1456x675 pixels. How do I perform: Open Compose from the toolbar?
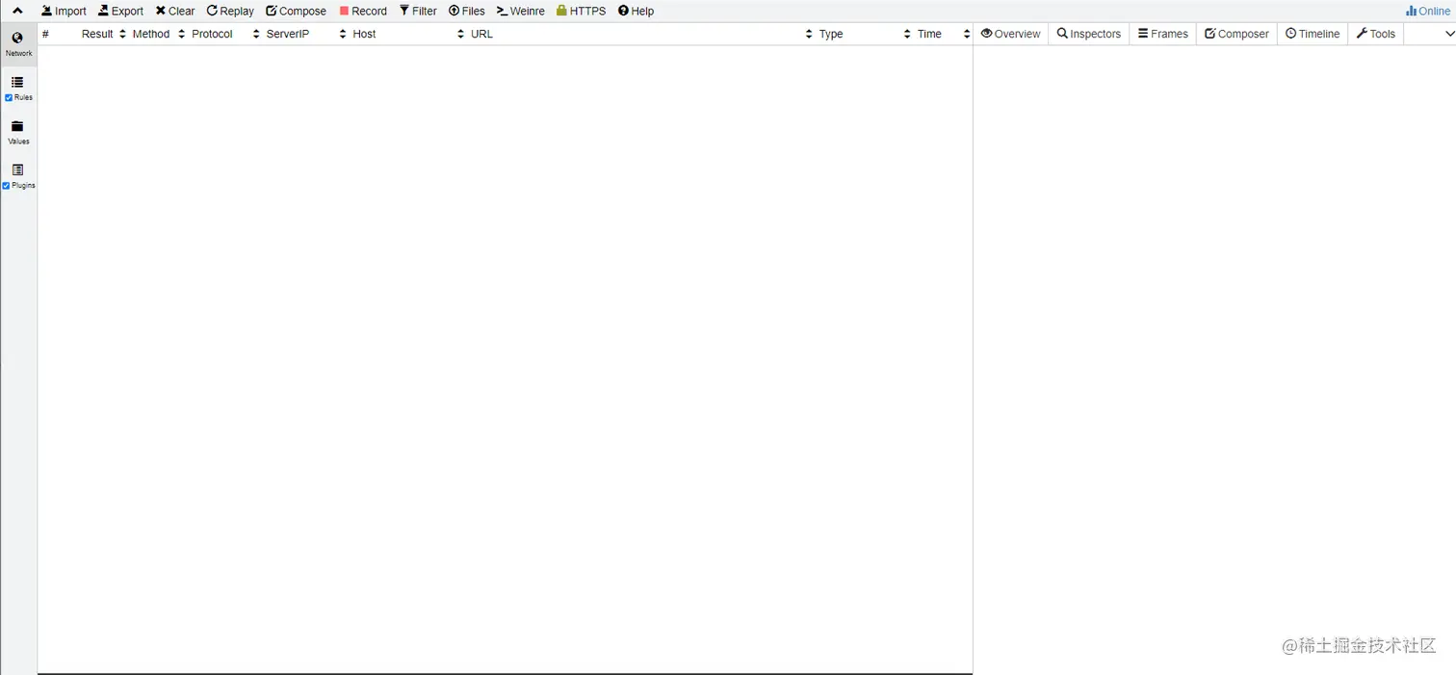(296, 12)
